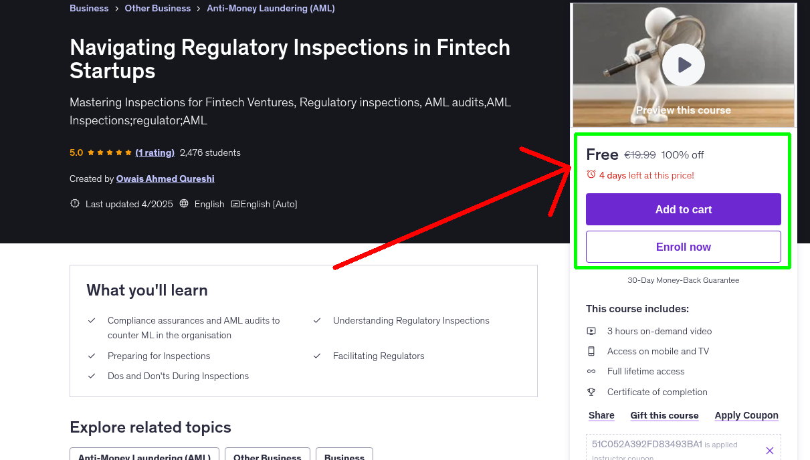Screen dimensions: 810x460
Task: Click the lifetime access infinity icon
Action: (x=591, y=371)
